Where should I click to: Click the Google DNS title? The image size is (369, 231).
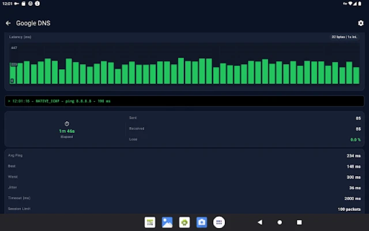click(33, 23)
